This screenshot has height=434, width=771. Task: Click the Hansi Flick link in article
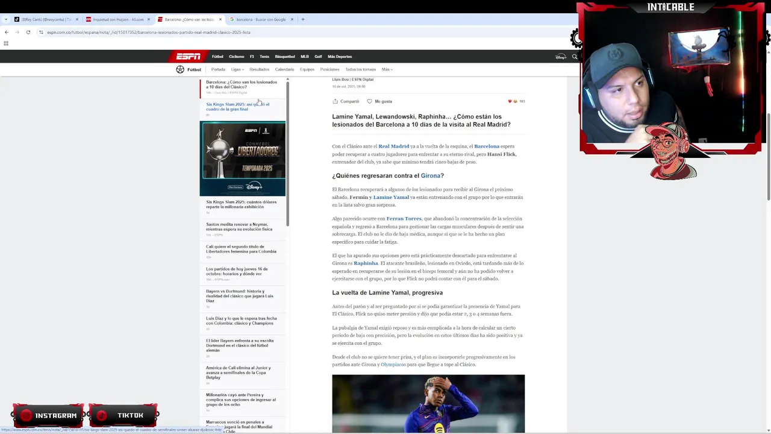[x=501, y=154]
